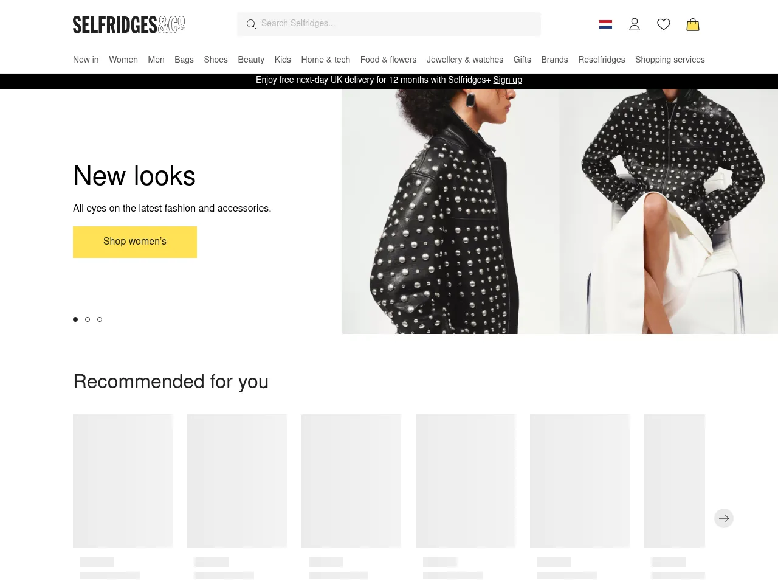Open the Shoes menu
The height and width of the screenshot is (584, 778).
(216, 60)
